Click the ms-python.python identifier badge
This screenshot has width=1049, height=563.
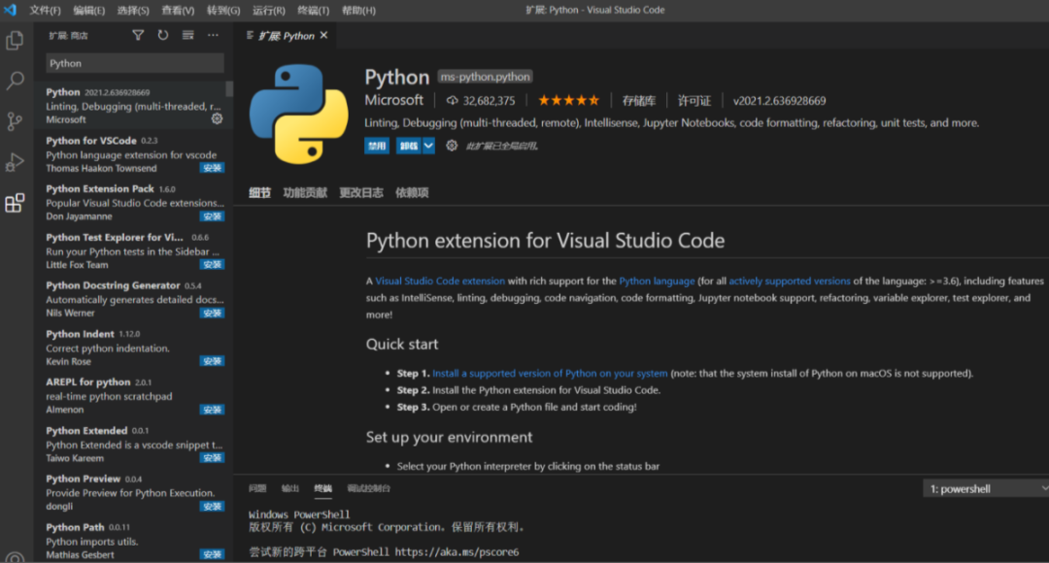click(485, 77)
